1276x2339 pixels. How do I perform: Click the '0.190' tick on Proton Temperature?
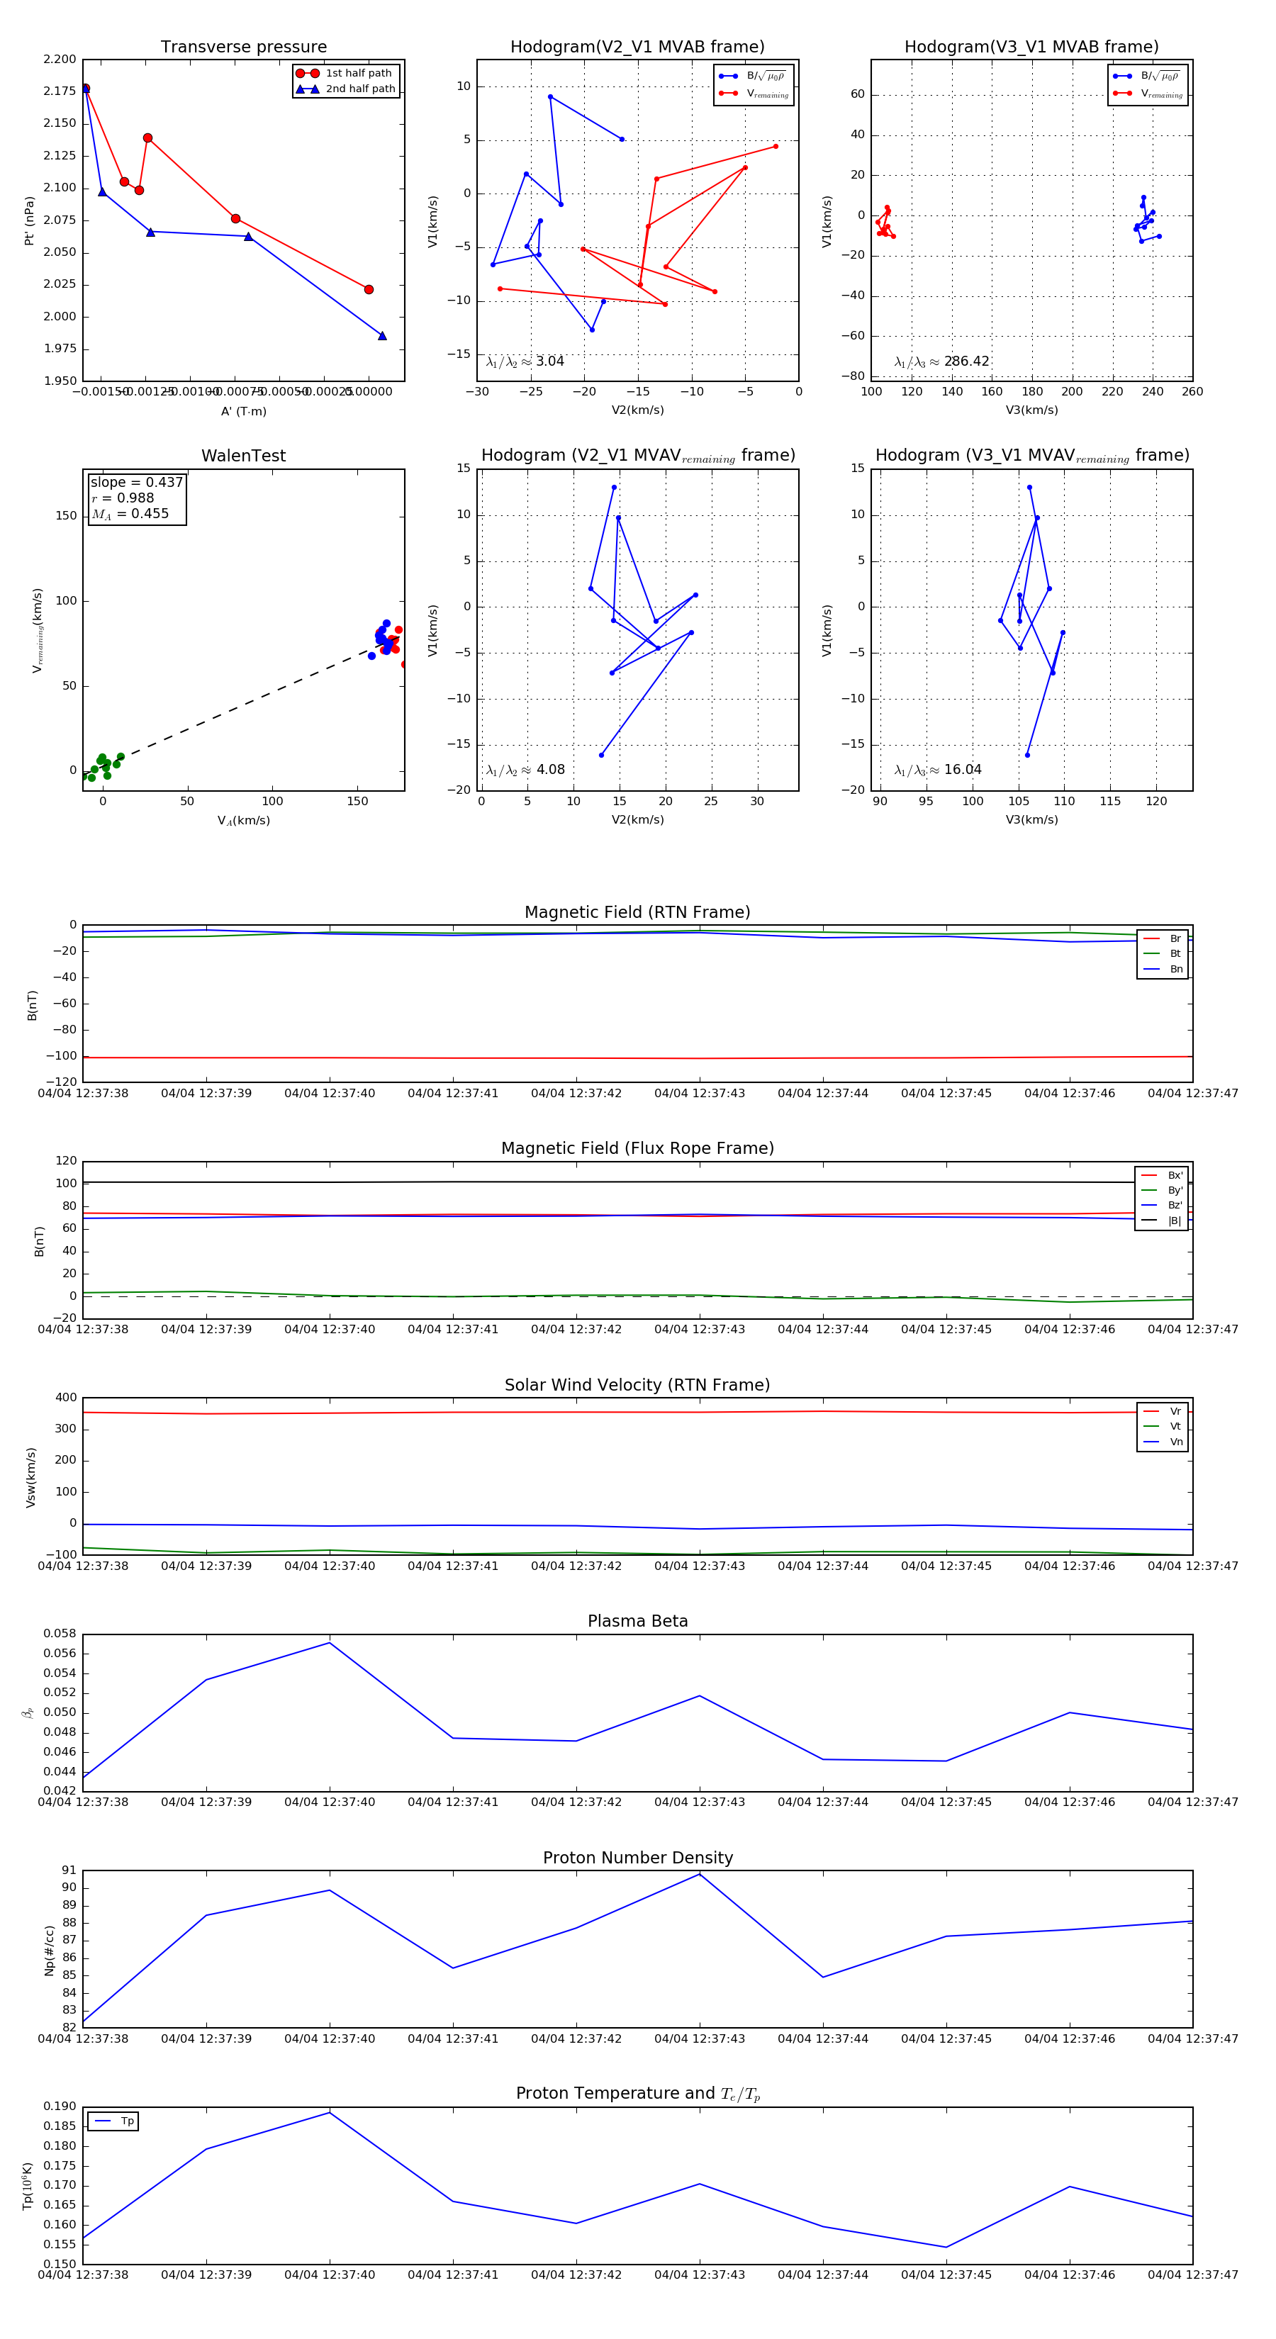[59, 2106]
